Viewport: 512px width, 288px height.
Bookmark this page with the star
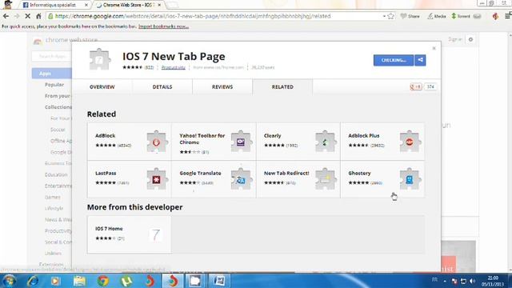click(390, 16)
